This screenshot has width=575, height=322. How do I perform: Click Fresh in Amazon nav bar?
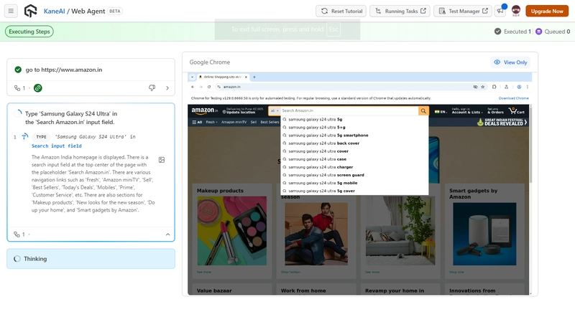[x=211, y=122]
